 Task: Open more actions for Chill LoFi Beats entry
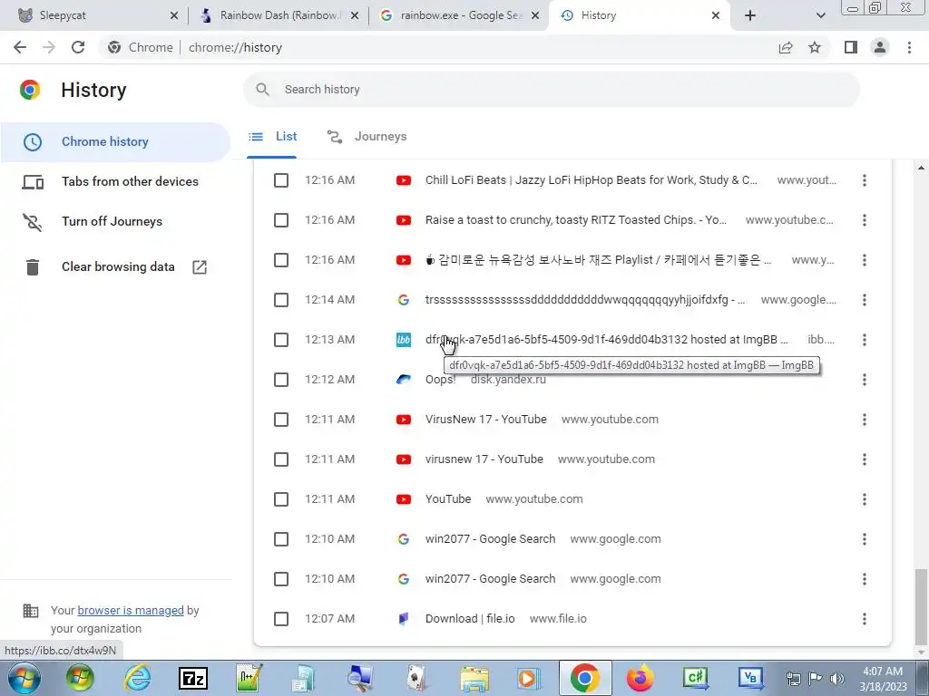(x=865, y=180)
